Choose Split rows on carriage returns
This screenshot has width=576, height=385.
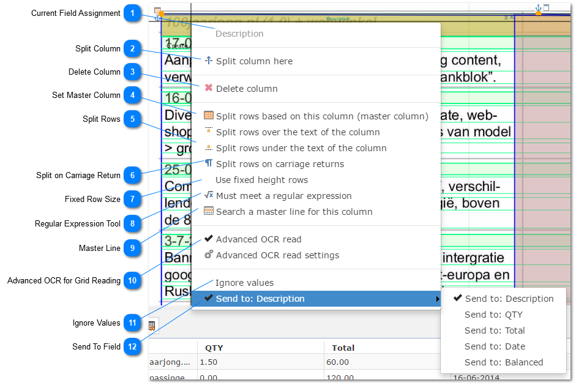pyautogui.click(x=316, y=164)
